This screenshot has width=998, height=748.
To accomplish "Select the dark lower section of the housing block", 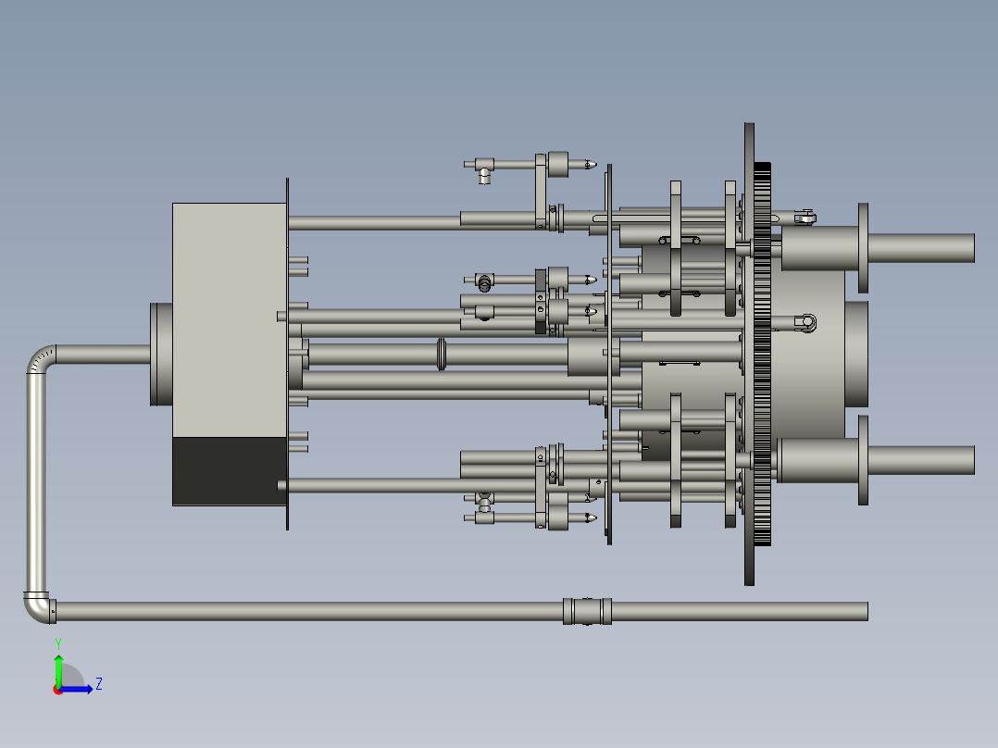I will 230,471.
